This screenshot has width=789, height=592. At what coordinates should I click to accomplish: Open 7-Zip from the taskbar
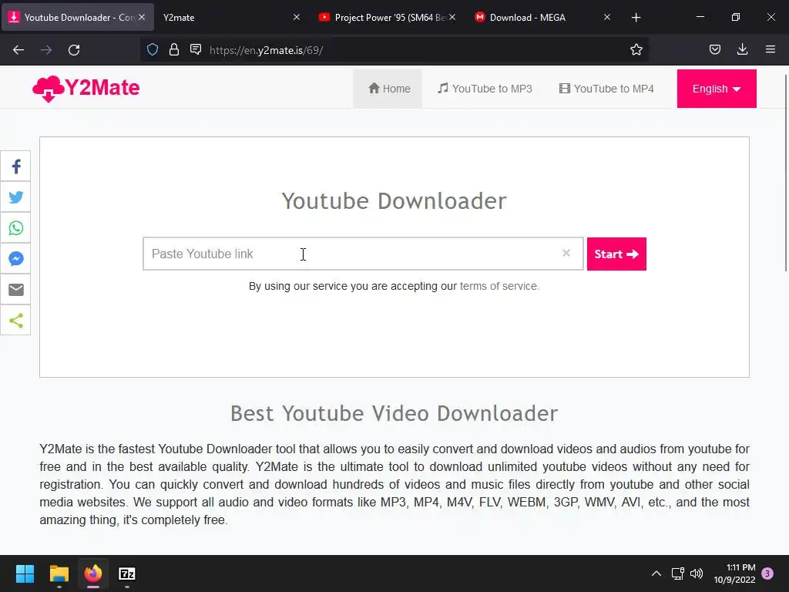[127, 573]
